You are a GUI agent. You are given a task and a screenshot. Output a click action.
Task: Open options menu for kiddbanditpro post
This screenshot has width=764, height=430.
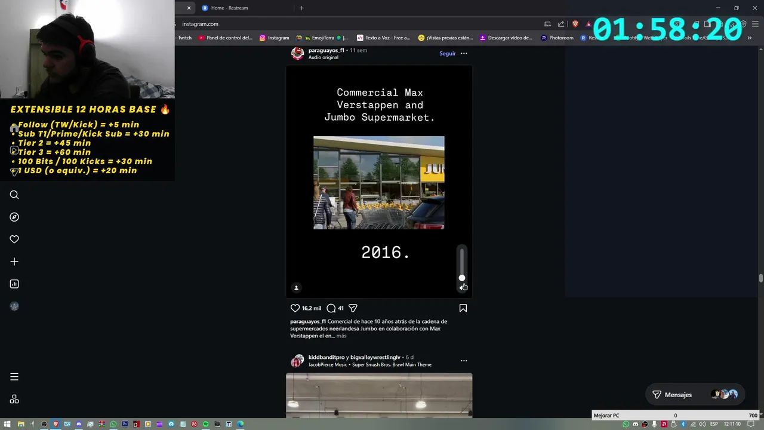tap(464, 361)
